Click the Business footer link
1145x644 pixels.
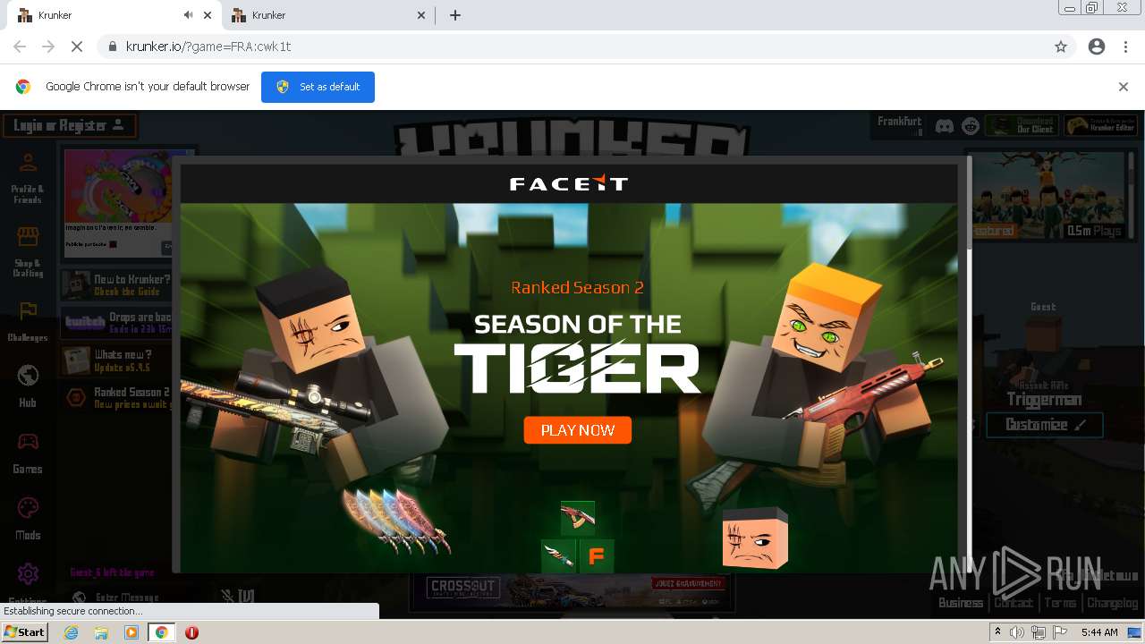(x=961, y=603)
